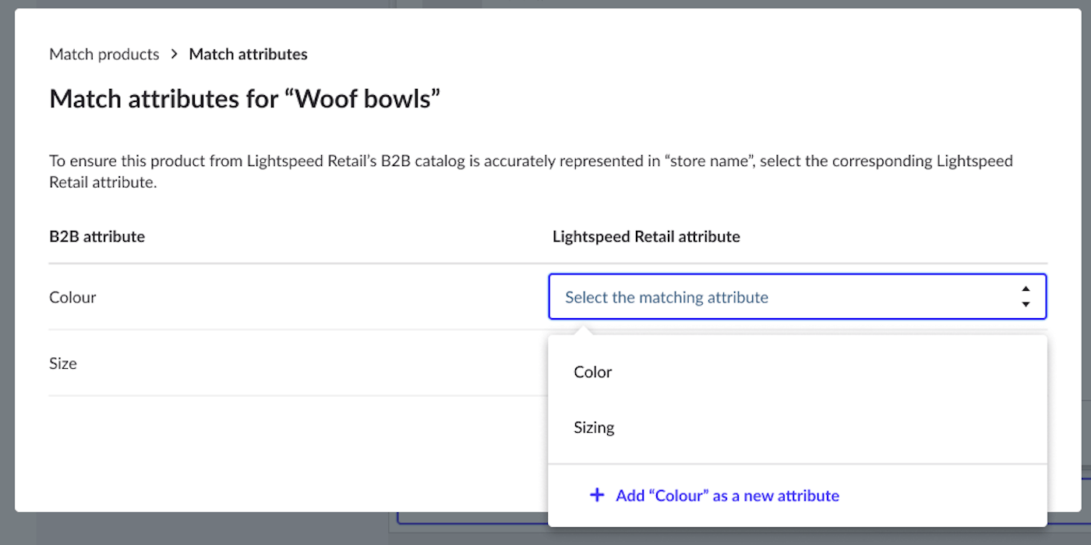Click the Match attributes breadcrumb text

point(249,54)
